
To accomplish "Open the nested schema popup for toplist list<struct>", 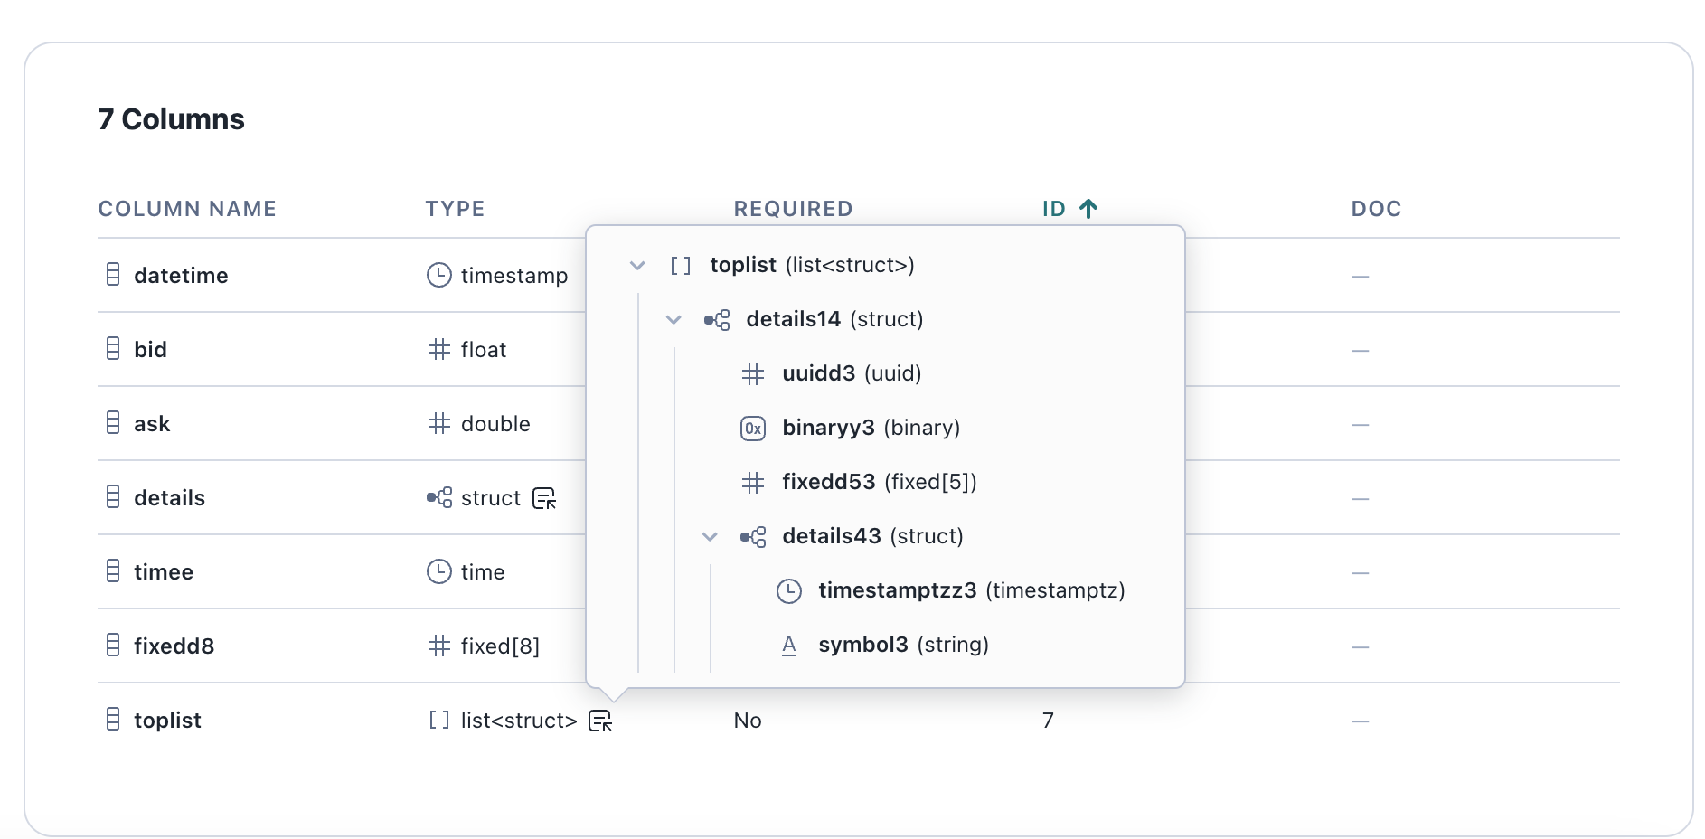I will click(x=599, y=720).
